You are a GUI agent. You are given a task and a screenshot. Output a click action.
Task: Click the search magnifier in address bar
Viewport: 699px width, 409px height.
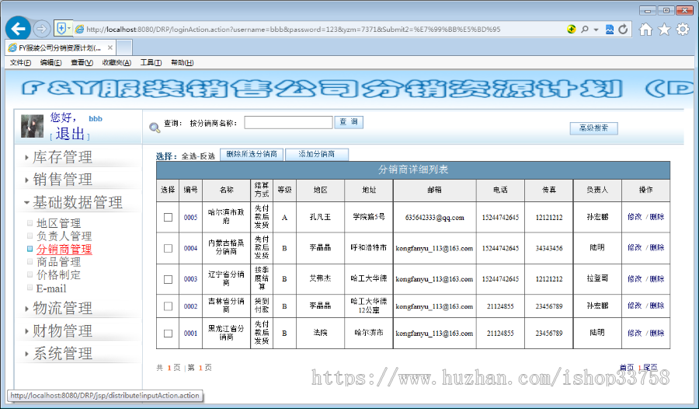coord(584,29)
